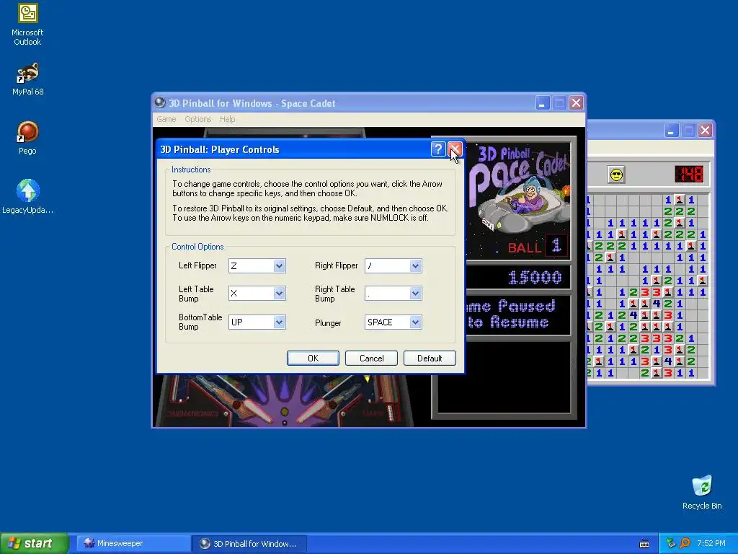Click the taskbar clock showing 7:52 PM

(x=711, y=543)
